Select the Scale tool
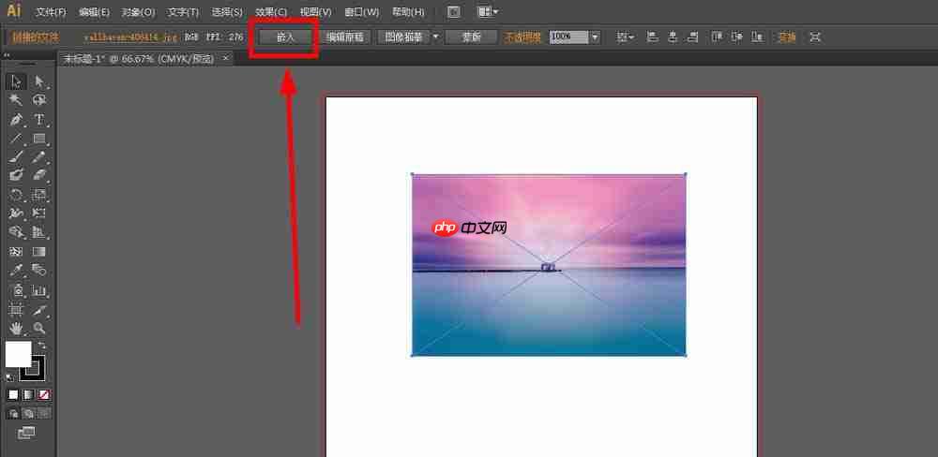The height and width of the screenshot is (457, 938). click(x=39, y=194)
